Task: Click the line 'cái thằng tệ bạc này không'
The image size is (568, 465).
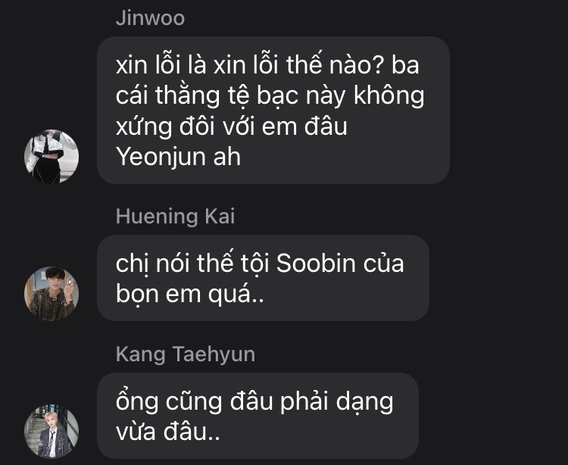Action: pyautogui.click(x=270, y=96)
